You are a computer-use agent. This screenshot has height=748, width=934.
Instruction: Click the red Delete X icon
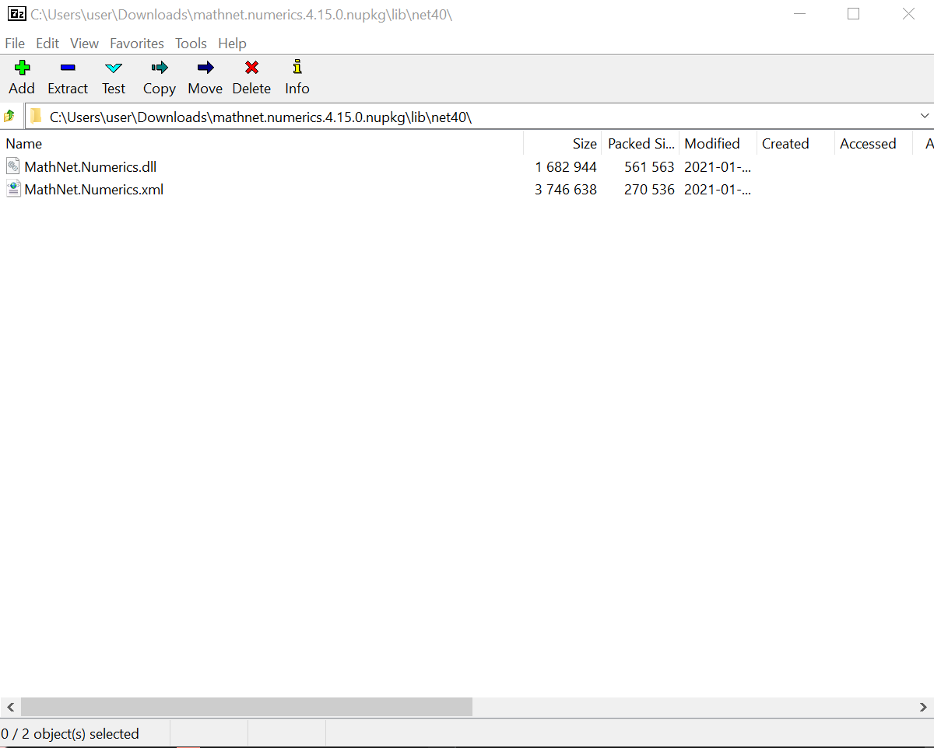tap(251, 68)
